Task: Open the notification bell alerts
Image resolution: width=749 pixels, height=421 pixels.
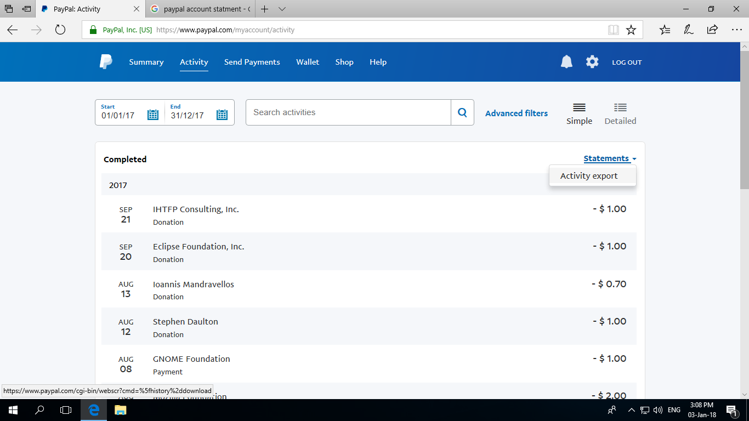Action: pyautogui.click(x=566, y=62)
